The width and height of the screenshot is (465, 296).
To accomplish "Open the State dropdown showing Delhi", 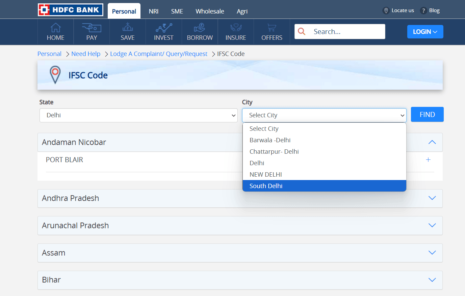I will pos(138,115).
